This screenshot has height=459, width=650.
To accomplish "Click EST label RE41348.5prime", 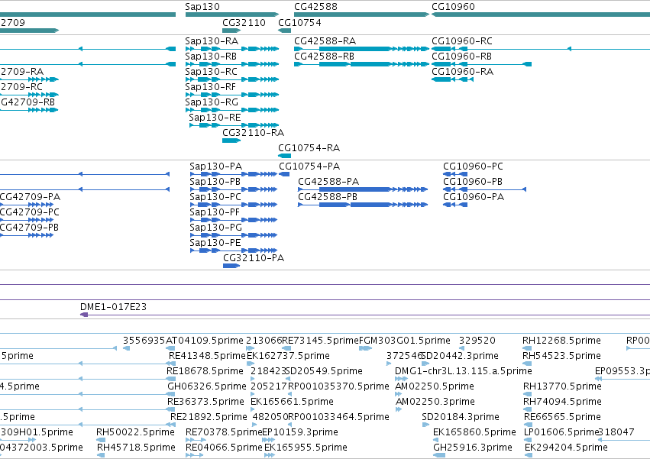I will coord(207,356).
